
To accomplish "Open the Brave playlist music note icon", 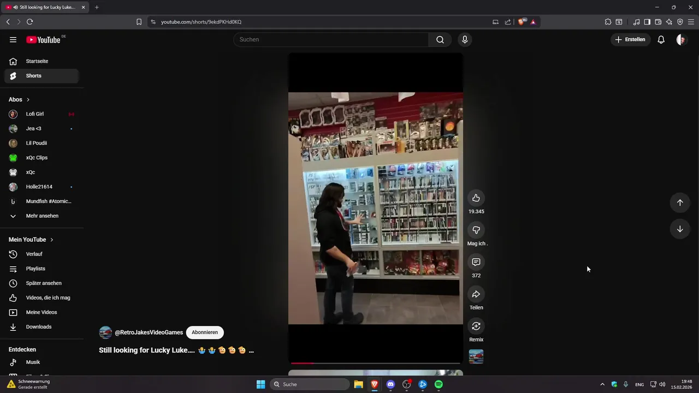I will (636, 22).
